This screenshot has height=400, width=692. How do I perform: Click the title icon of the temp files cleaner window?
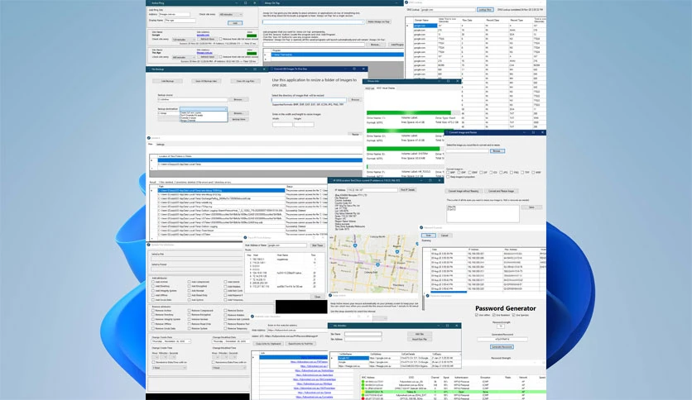(149, 138)
